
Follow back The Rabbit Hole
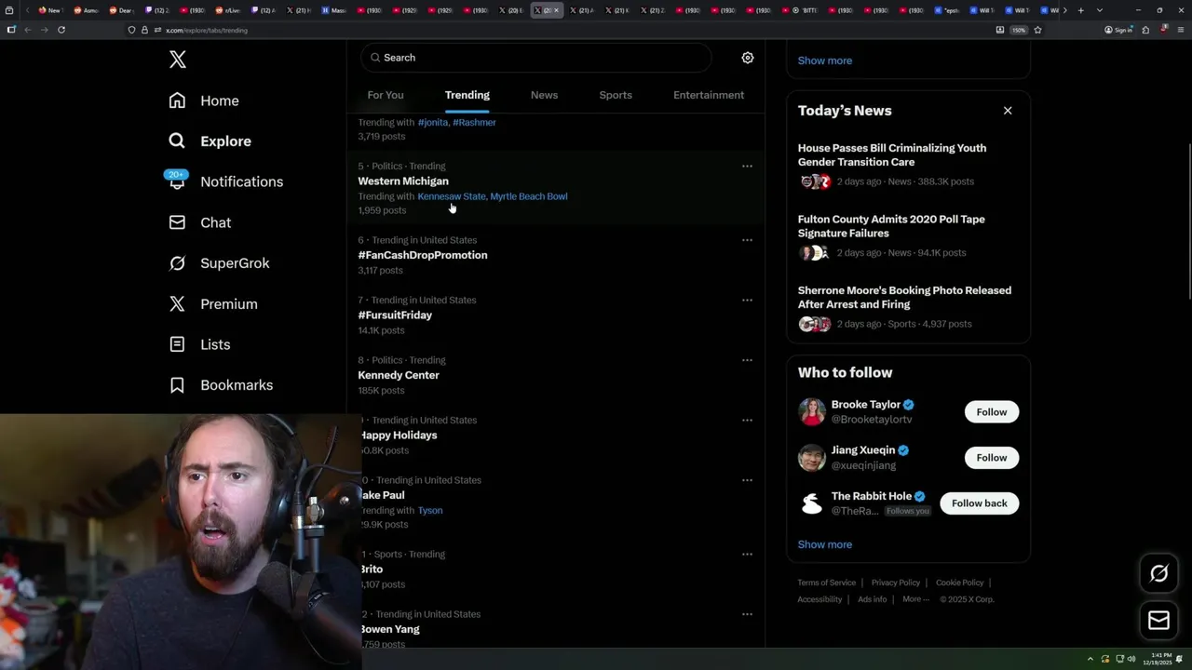[x=979, y=503]
